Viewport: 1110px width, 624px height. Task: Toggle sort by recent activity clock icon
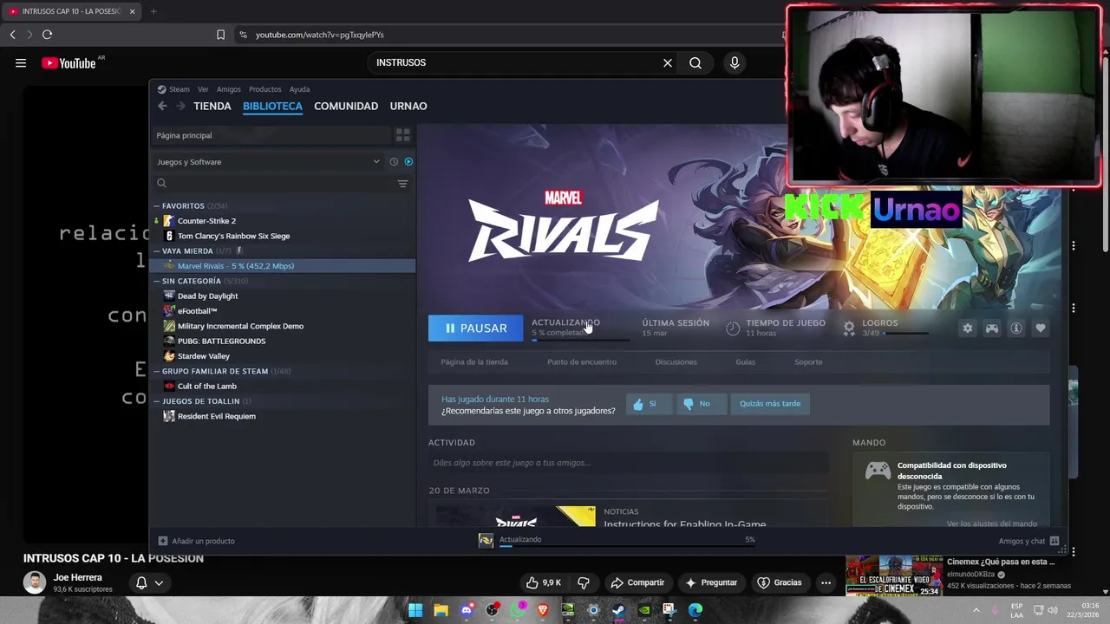click(x=394, y=162)
